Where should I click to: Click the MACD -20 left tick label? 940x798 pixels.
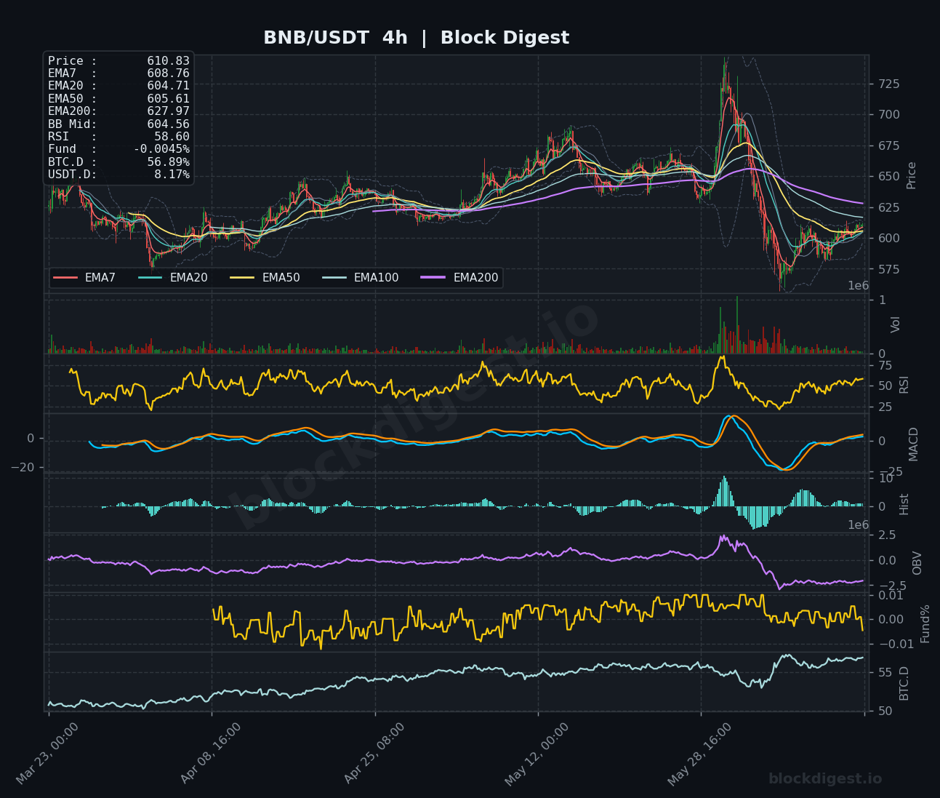[21, 468]
